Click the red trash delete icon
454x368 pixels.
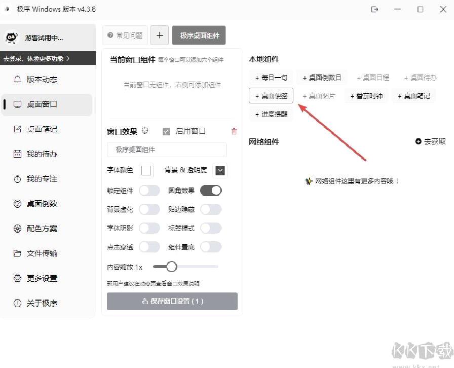point(234,131)
